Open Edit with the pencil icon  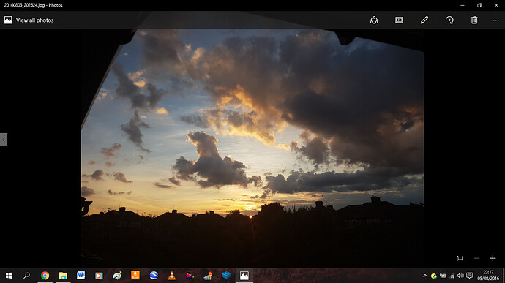[424, 20]
